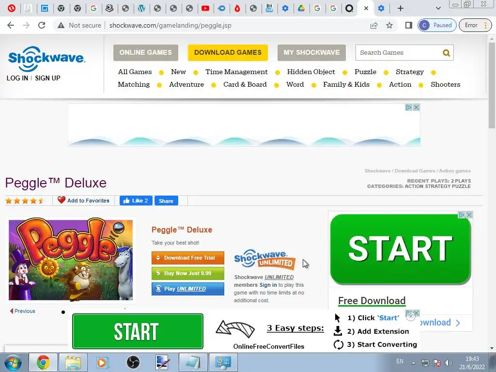The width and height of the screenshot is (496, 372).
Task: Share this page via the share icon
Action: click(x=374, y=25)
